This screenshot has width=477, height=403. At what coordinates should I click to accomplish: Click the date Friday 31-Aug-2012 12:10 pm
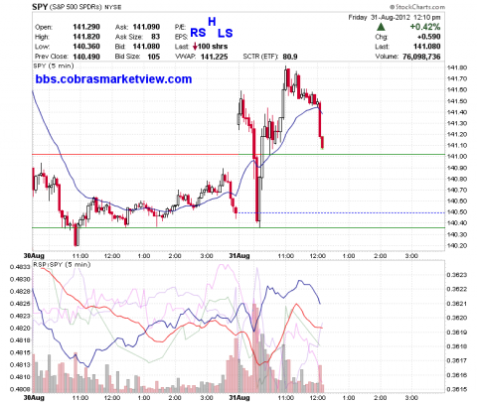pos(395,17)
